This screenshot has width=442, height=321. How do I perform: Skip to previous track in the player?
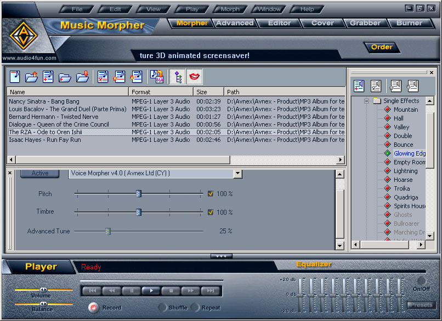[x=92, y=291]
